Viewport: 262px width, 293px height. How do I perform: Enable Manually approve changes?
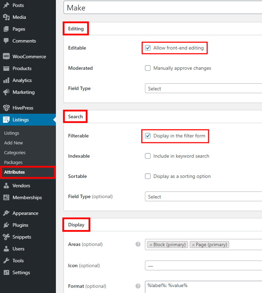click(x=148, y=68)
